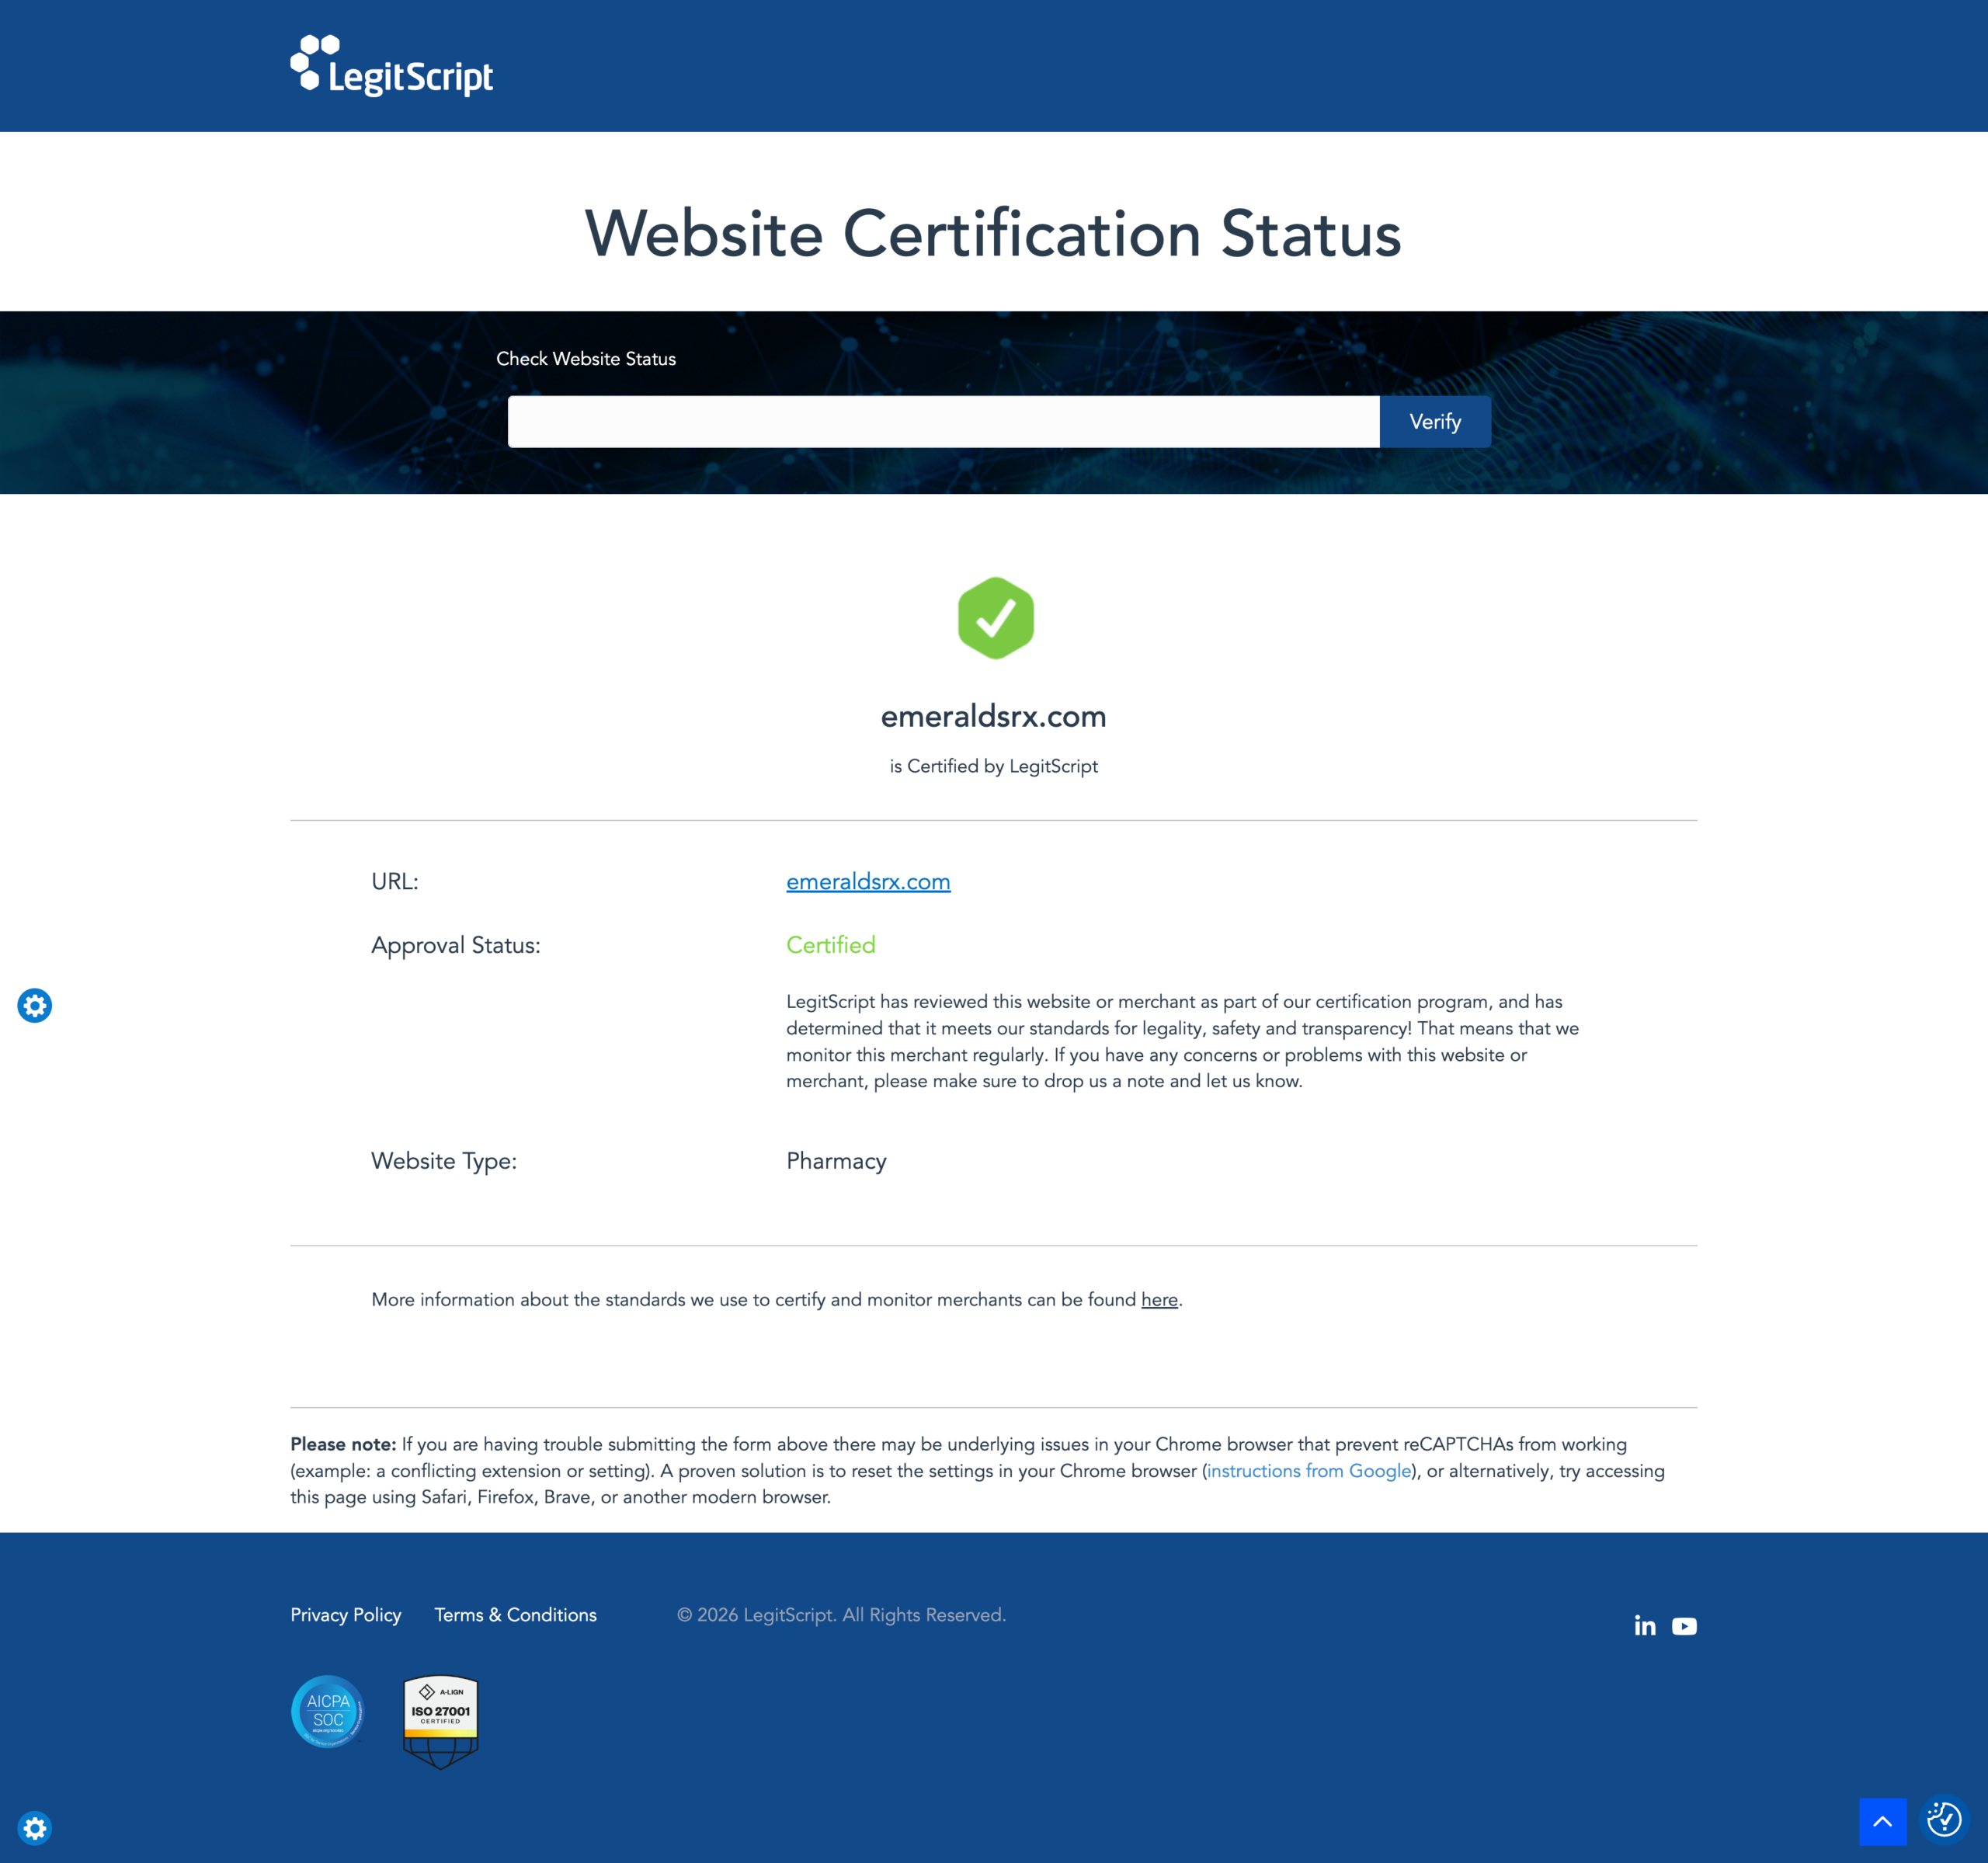Follow the 'here' standards link
The height and width of the screenshot is (1863, 1988).
click(x=1158, y=1300)
